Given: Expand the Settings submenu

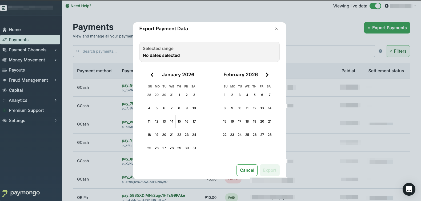Looking at the screenshot, I should click(x=56, y=120).
